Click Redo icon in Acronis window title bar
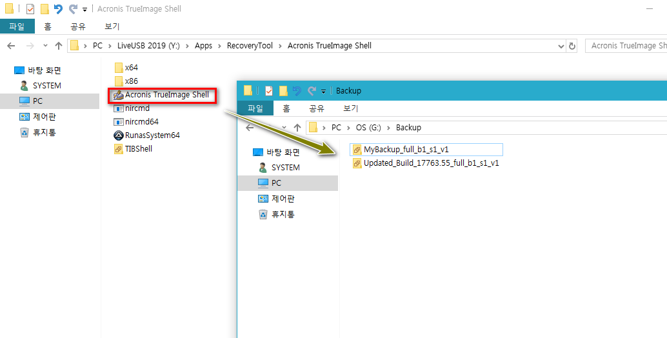Image resolution: width=667 pixels, height=338 pixels. [x=73, y=9]
